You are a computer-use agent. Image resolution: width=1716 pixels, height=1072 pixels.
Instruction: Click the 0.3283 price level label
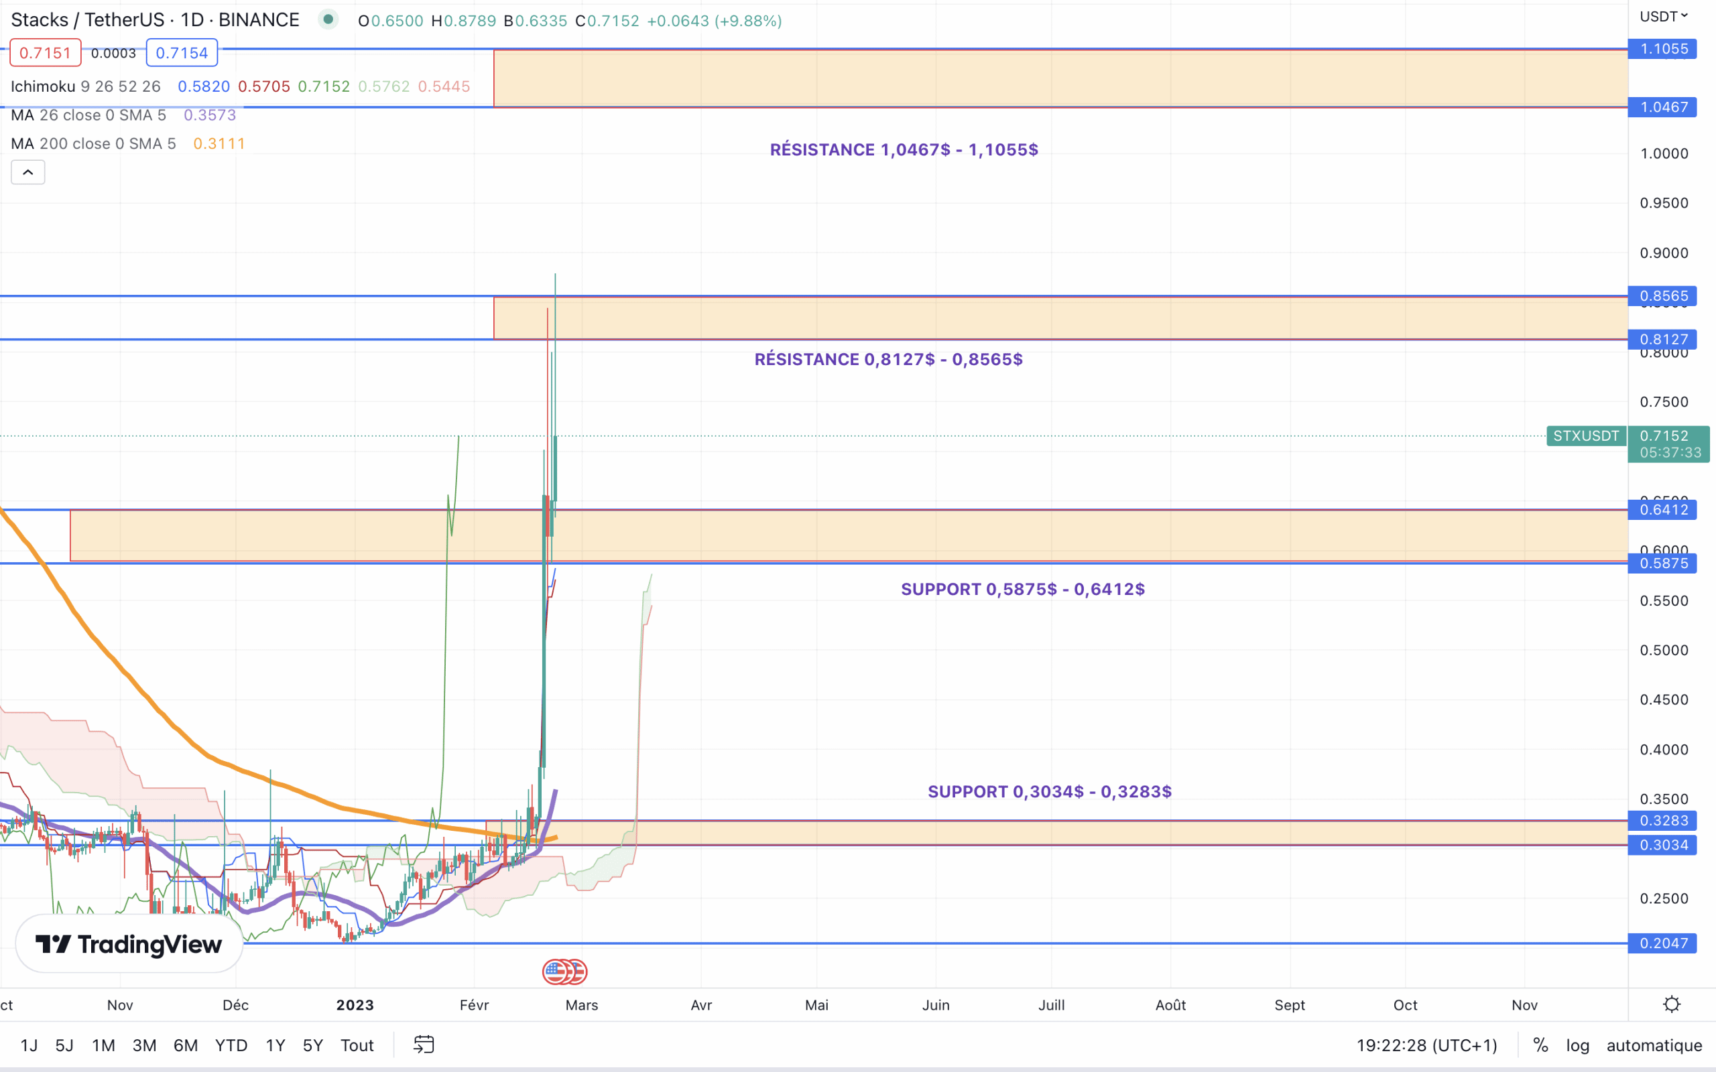point(1663,820)
